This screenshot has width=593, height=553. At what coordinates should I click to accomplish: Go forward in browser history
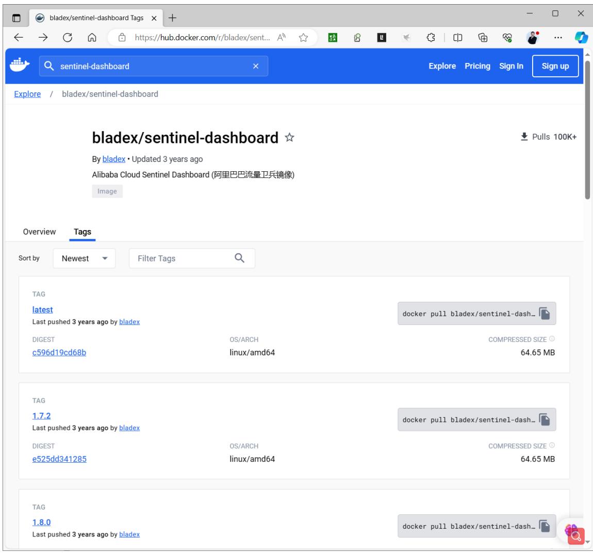point(43,38)
